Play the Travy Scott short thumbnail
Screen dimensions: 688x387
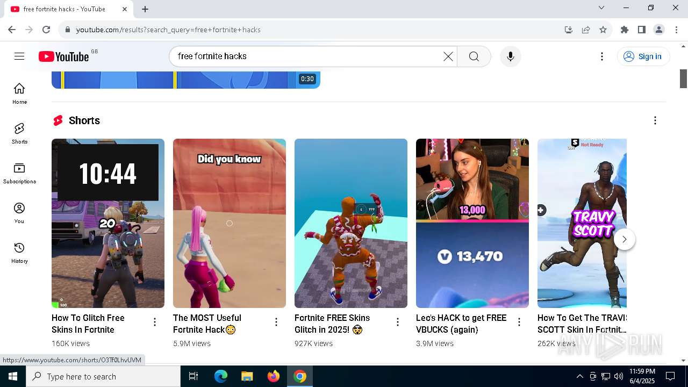[x=582, y=223]
